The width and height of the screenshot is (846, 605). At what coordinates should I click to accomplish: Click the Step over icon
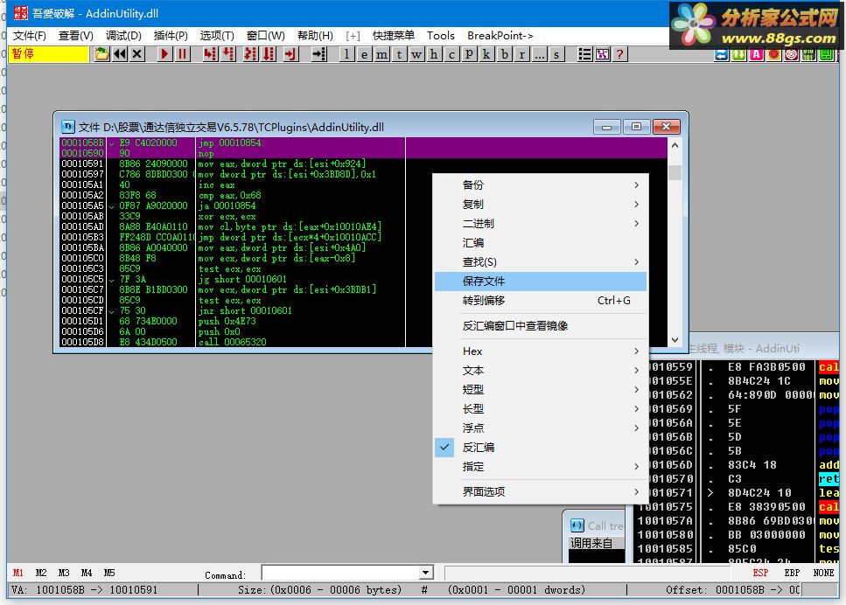228,54
